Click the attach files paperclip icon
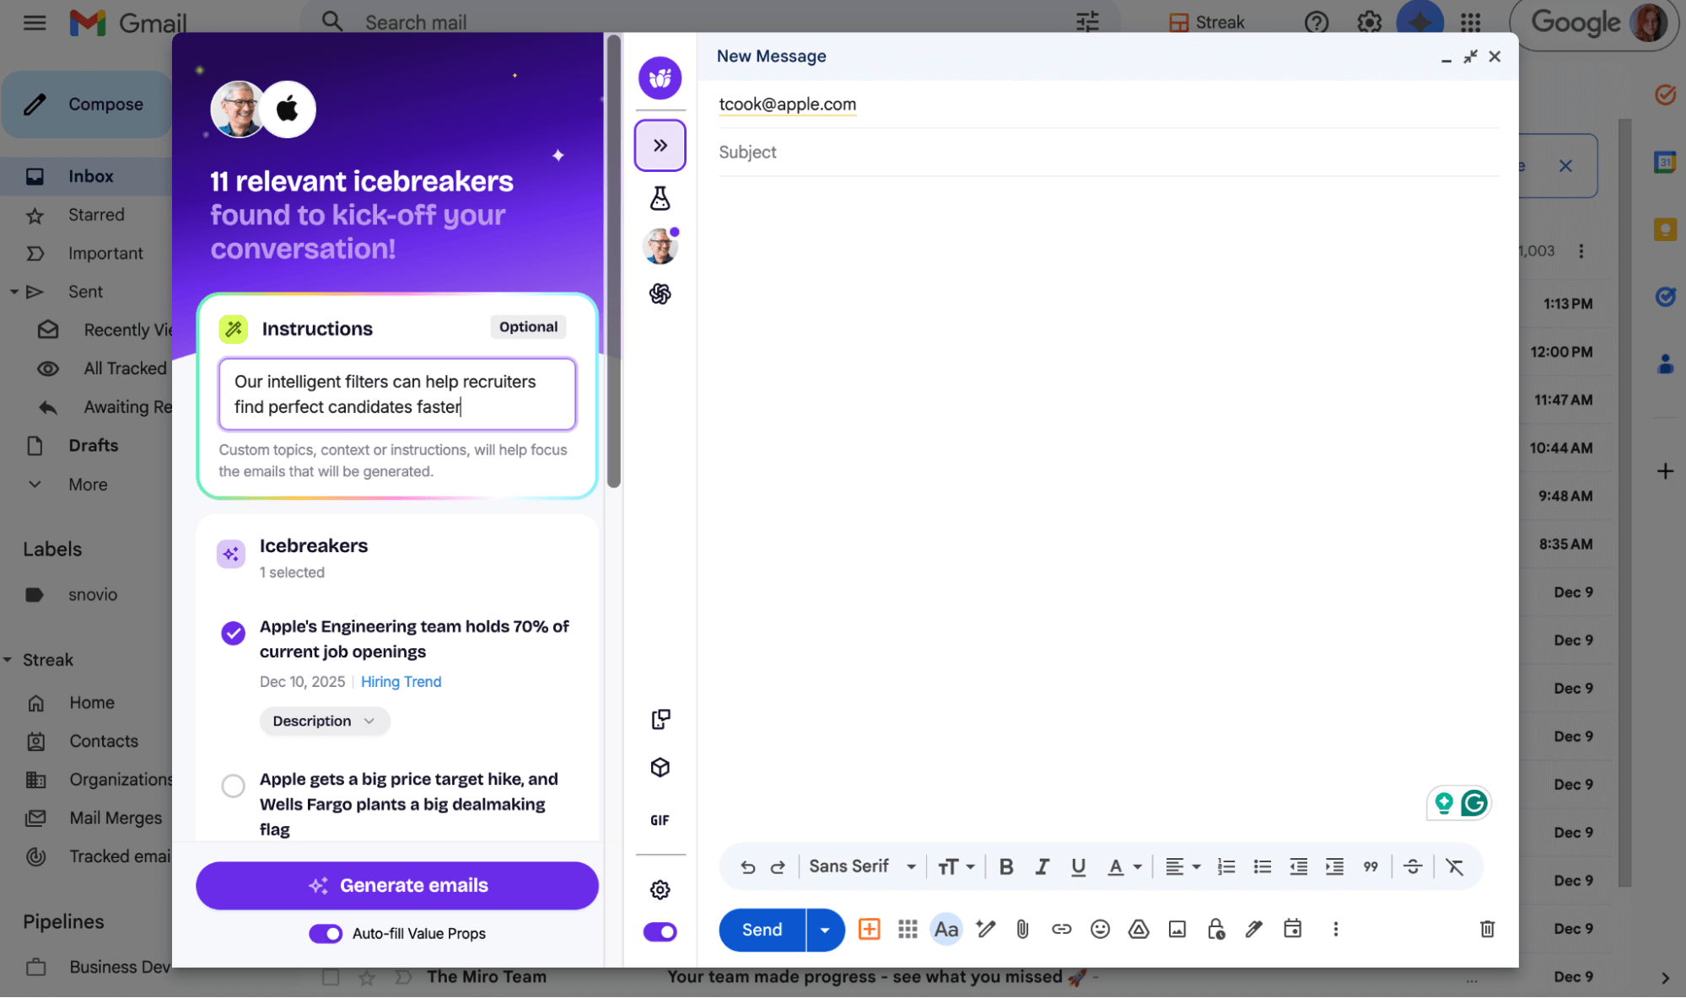Screen dimensions: 1686x998 tap(1022, 929)
